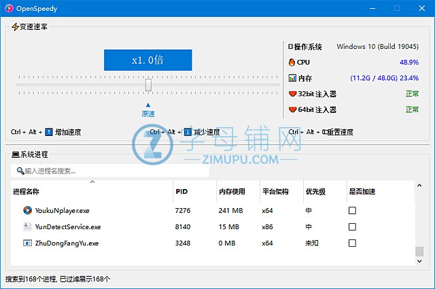Click sort arrow above 进程名称 column
435x289 pixels.
[x=92, y=182]
